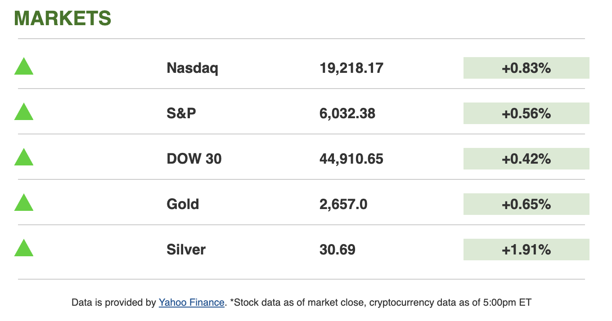The image size is (612, 321).
Task: Click the DOW 30 index name
Action: click(194, 159)
